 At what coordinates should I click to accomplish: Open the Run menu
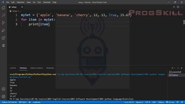[39, 2]
